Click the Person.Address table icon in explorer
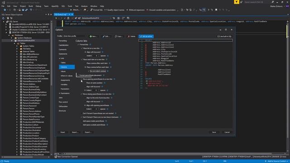The image size is (290, 163). pos(21,84)
